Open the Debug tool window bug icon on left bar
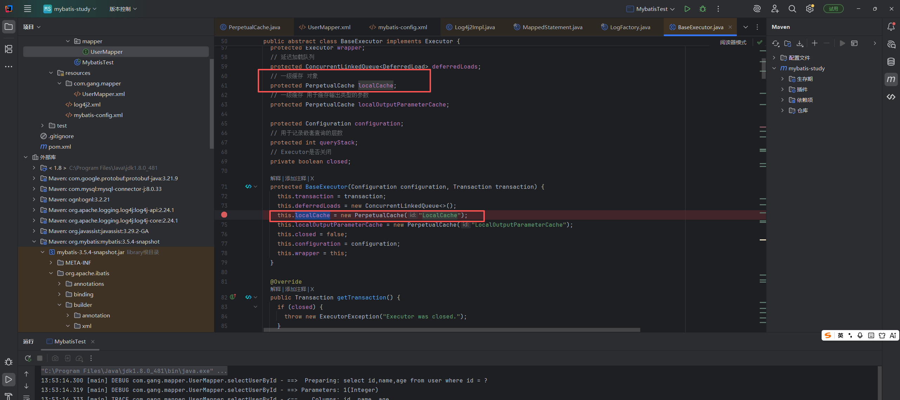Screen dimensions: 900x400 (x=9, y=362)
